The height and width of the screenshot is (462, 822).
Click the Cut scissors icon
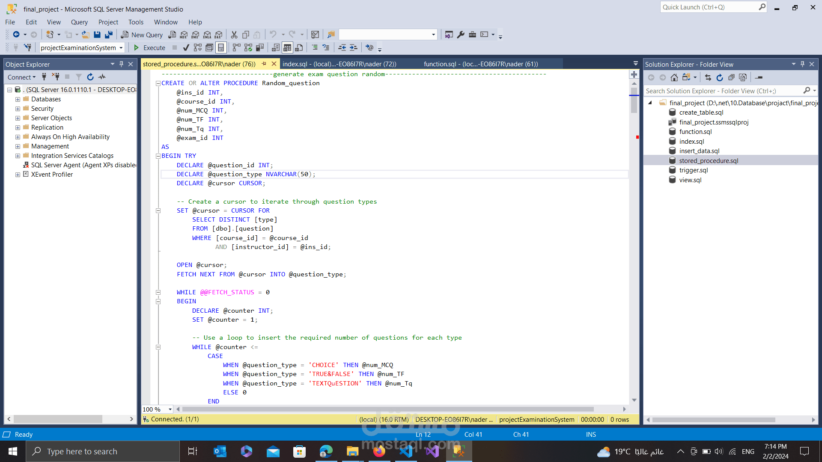point(234,35)
